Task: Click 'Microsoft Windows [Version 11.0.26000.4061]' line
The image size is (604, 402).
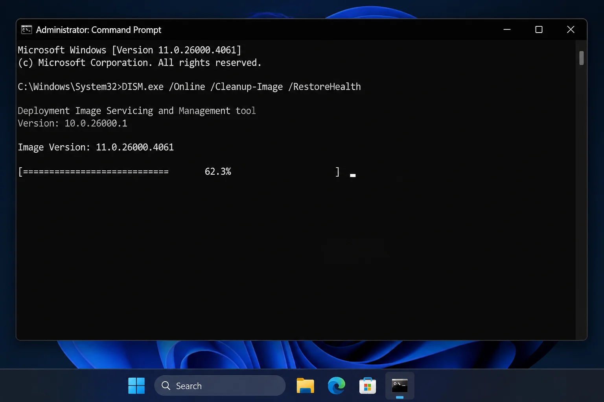Action: tap(129, 50)
